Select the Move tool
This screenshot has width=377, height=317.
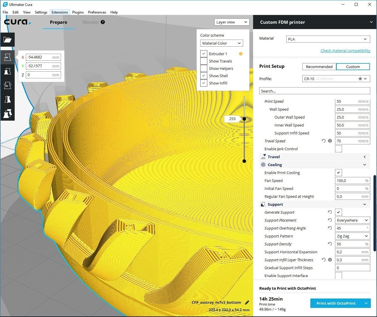click(x=7, y=57)
